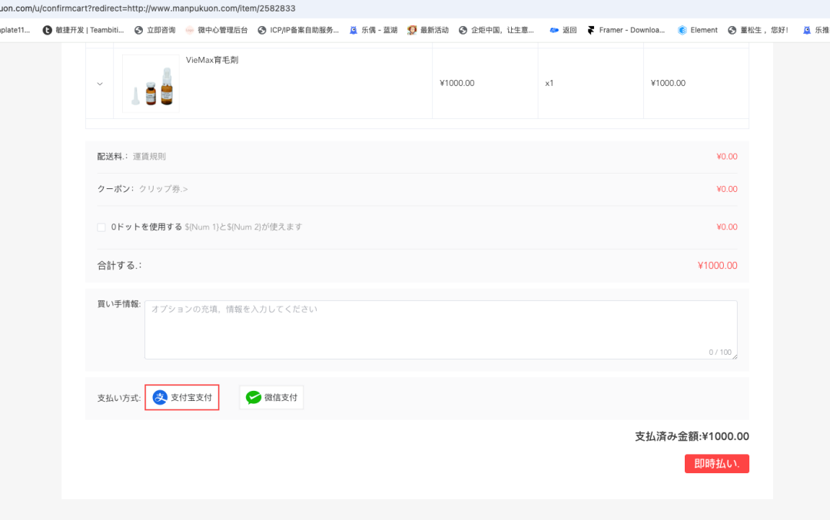Open the 返回 bookmark
This screenshot has height=520, width=830.
coord(563,30)
